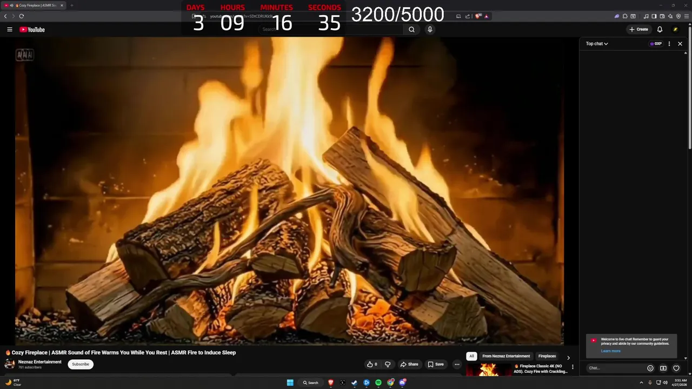Save the video to a playlist
The width and height of the screenshot is (692, 389).
point(436,364)
